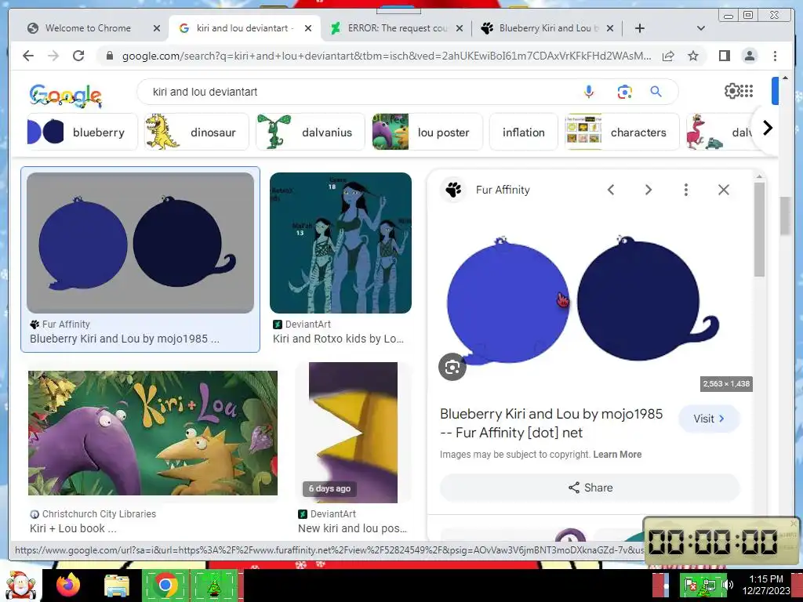Open Blueberry Kiri and Lou title link
The width and height of the screenshot is (803, 602).
(551, 423)
